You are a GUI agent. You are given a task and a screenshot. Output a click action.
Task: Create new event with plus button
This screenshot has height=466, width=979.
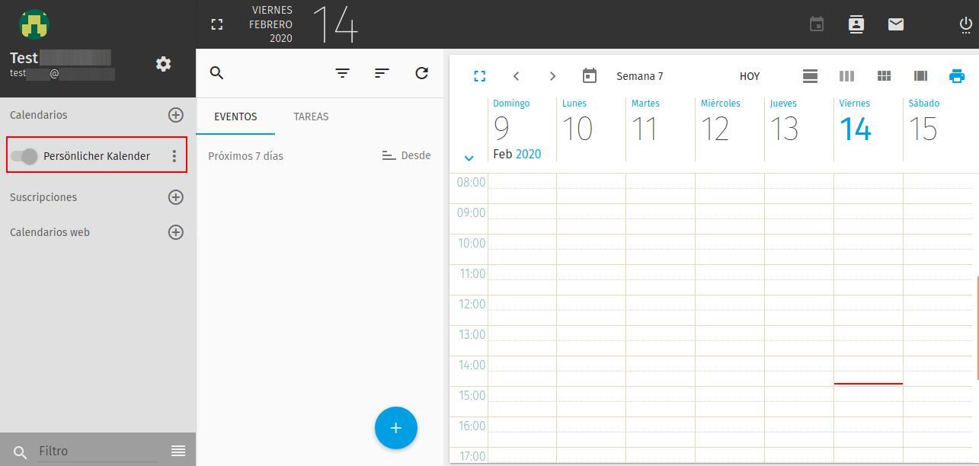click(395, 428)
